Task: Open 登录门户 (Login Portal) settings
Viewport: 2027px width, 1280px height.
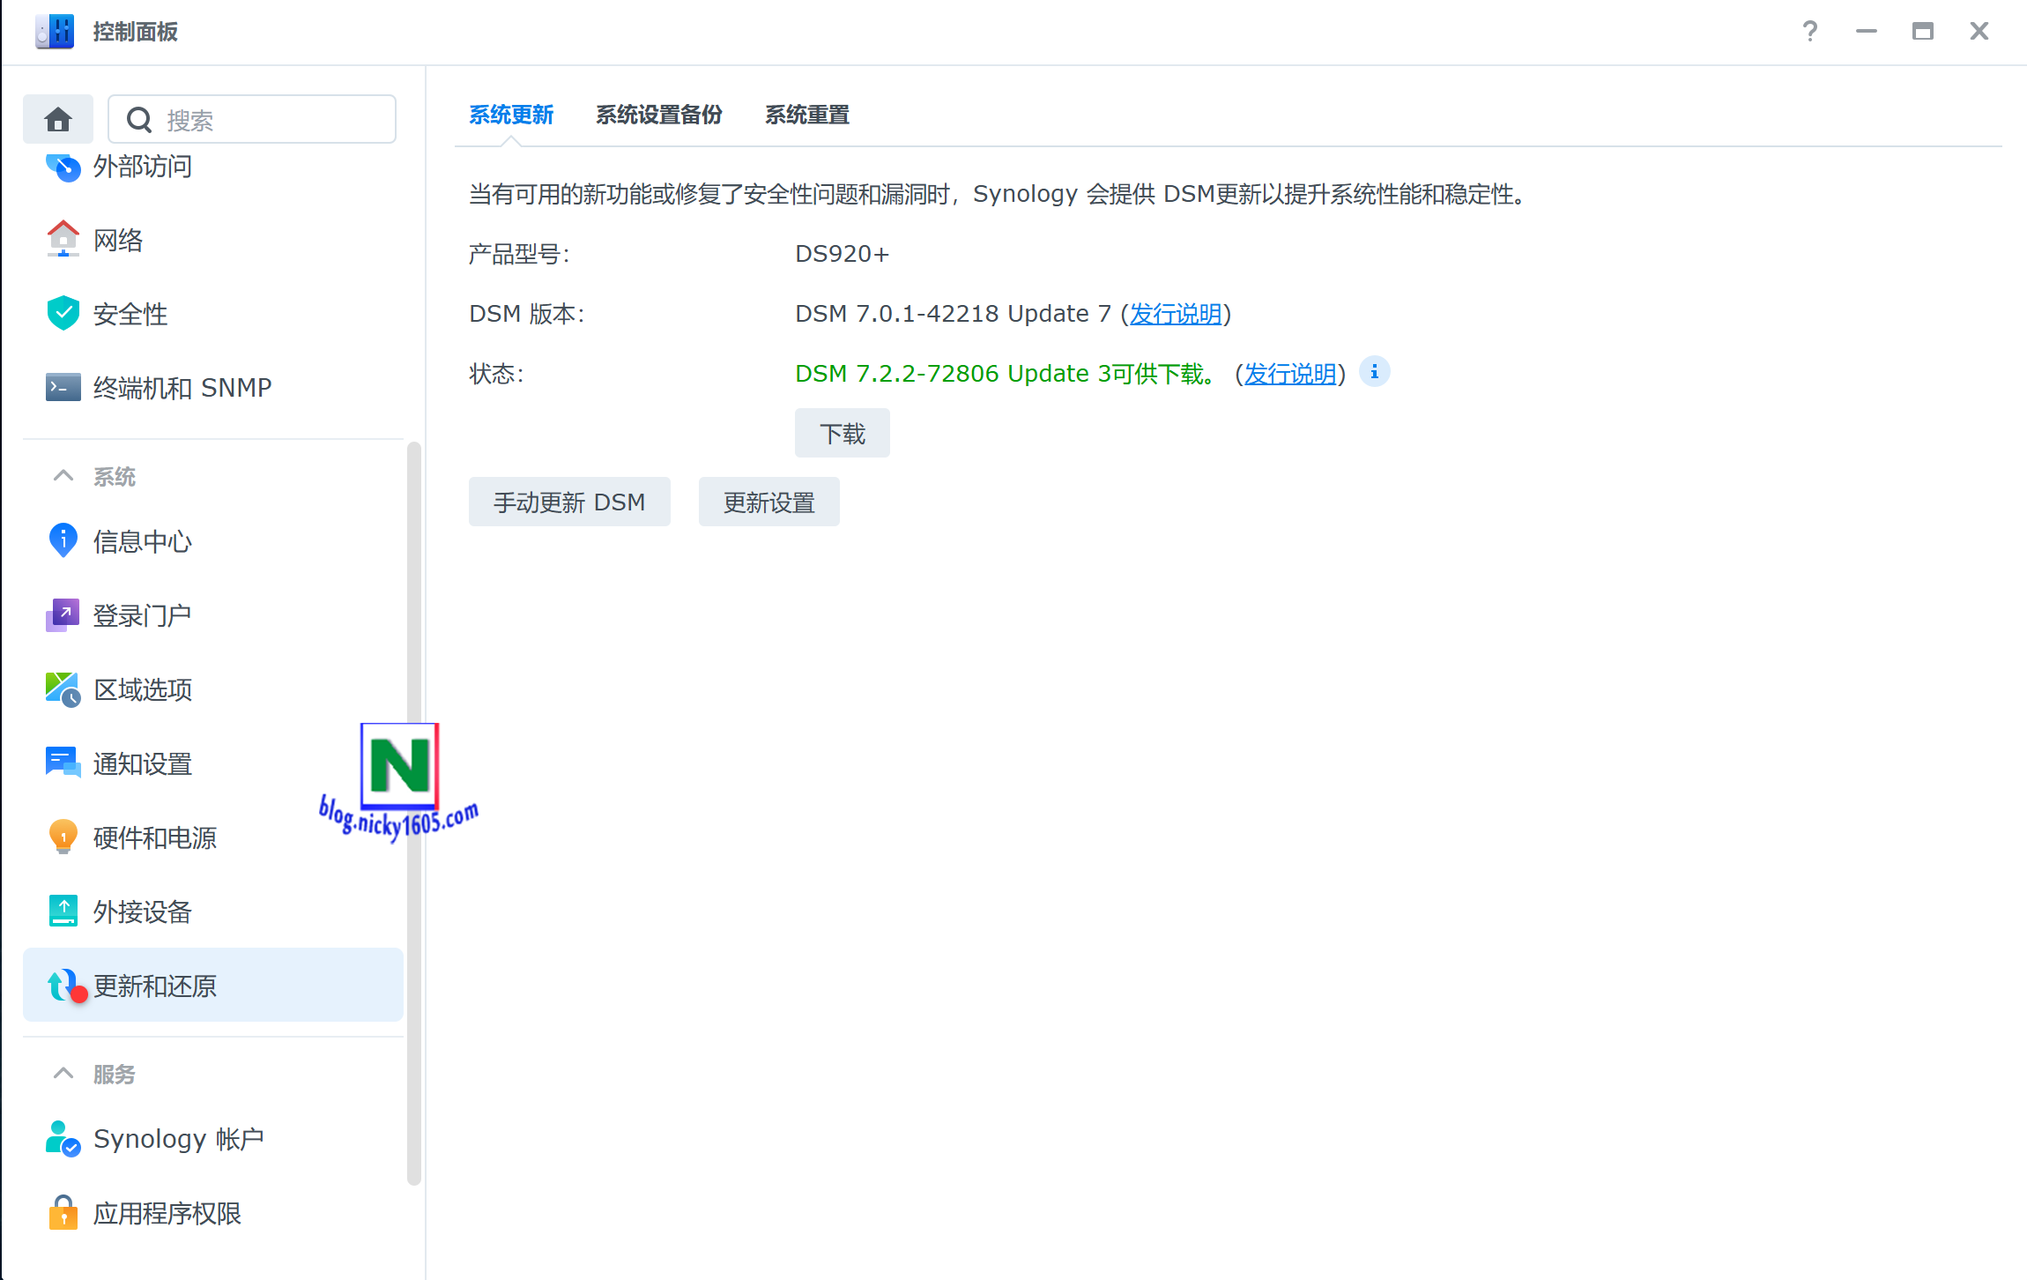Action: 142,614
